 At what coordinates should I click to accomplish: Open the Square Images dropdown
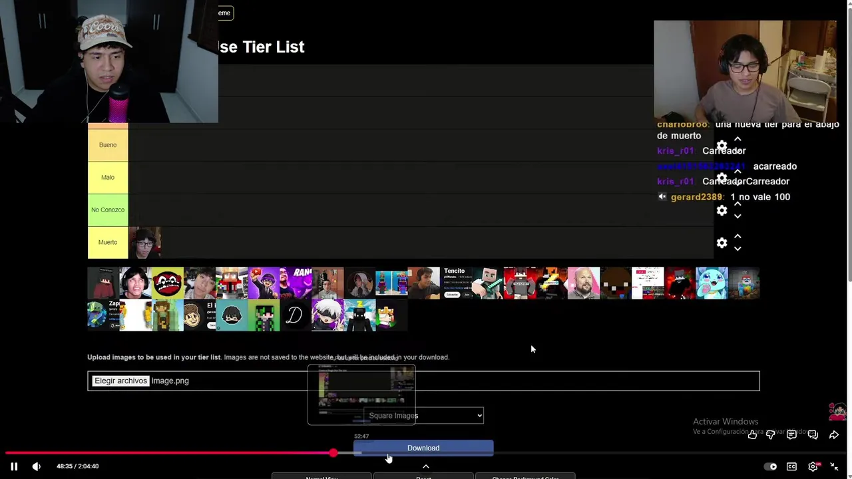(x=424, y=416)
